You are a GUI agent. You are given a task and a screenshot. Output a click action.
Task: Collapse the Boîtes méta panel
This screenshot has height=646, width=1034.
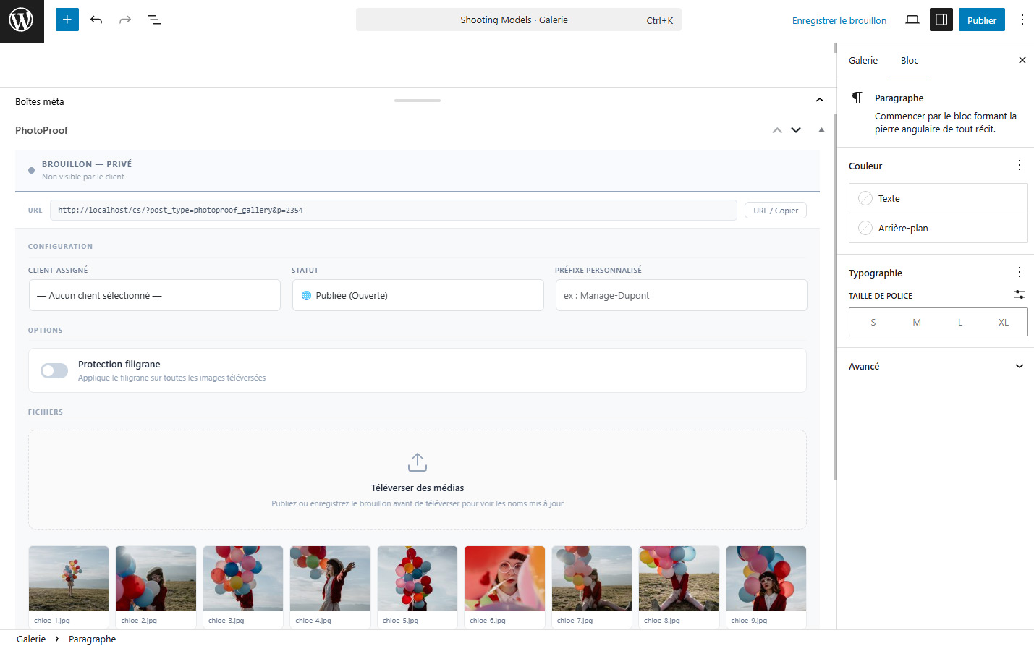(819, 100)
